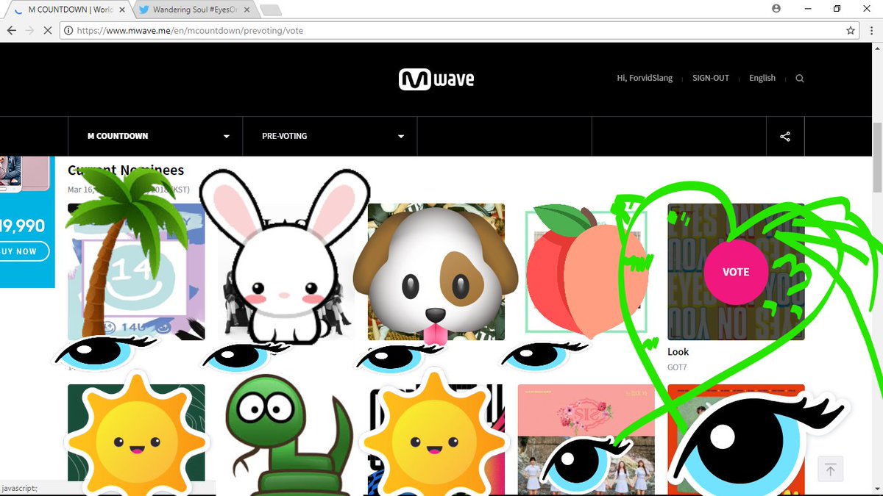Click the scroll-to-top arrow button
The height and width of the screenshot is (496, 883).
click(x=830, y=469)
